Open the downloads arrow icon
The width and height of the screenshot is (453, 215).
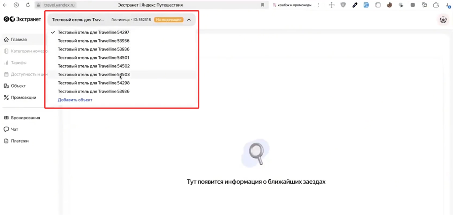click(448, 5)
